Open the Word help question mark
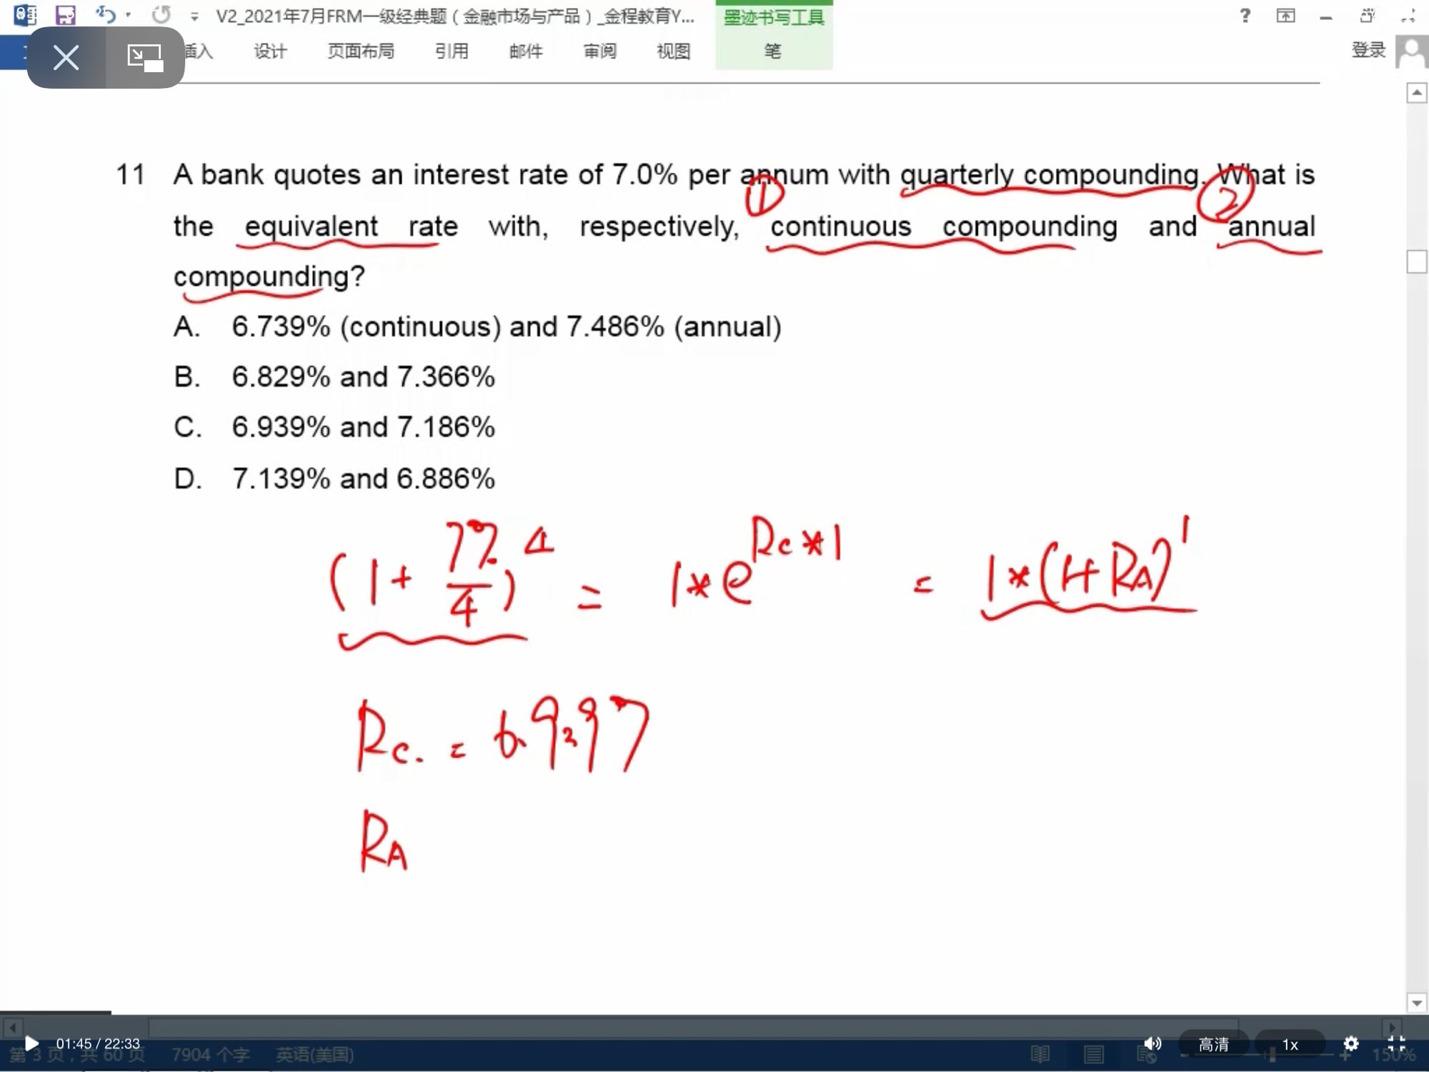 coord(1245,16)
